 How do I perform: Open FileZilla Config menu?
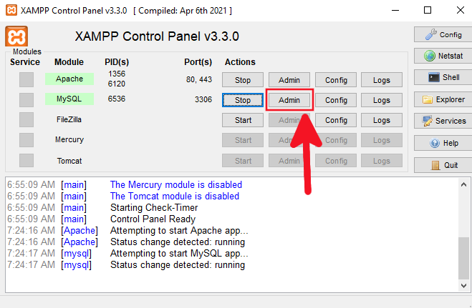pyautogui.click(x=336, y=120)
